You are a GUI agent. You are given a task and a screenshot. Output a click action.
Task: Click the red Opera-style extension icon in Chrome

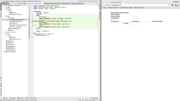[x=172, y=5]
